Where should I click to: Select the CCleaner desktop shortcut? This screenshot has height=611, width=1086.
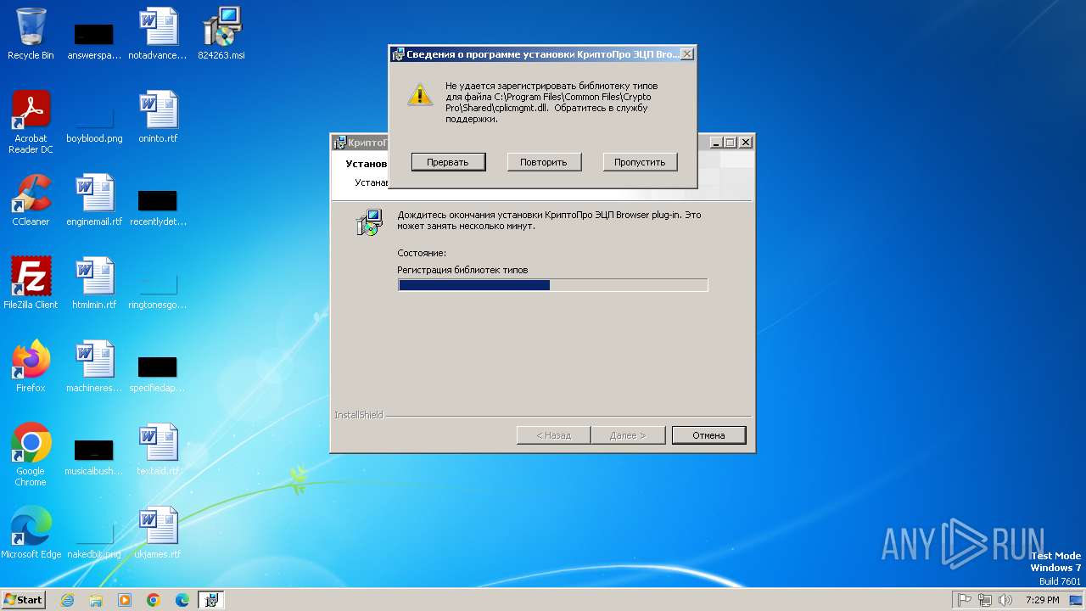[31, 201]
